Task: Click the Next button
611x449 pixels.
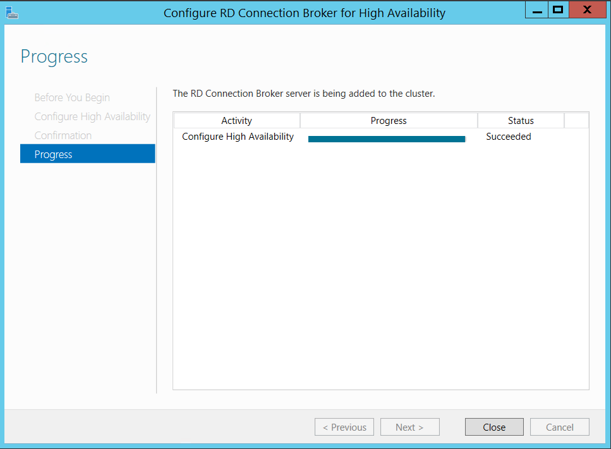Action: click(x=409, y=427)
